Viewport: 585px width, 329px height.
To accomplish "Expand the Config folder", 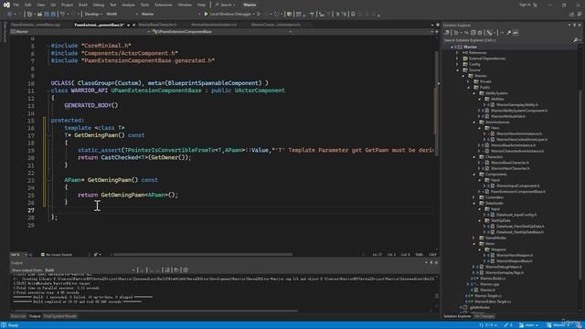I will pyautogui.click(x=457, y=64).
